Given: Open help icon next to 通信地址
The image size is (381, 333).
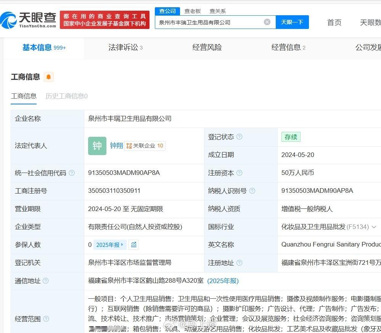Looking at the screenshot, I should click(46, 281).
